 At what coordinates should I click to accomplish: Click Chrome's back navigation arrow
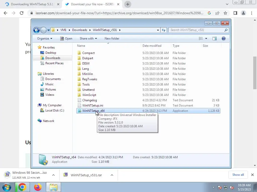point(6,13)
